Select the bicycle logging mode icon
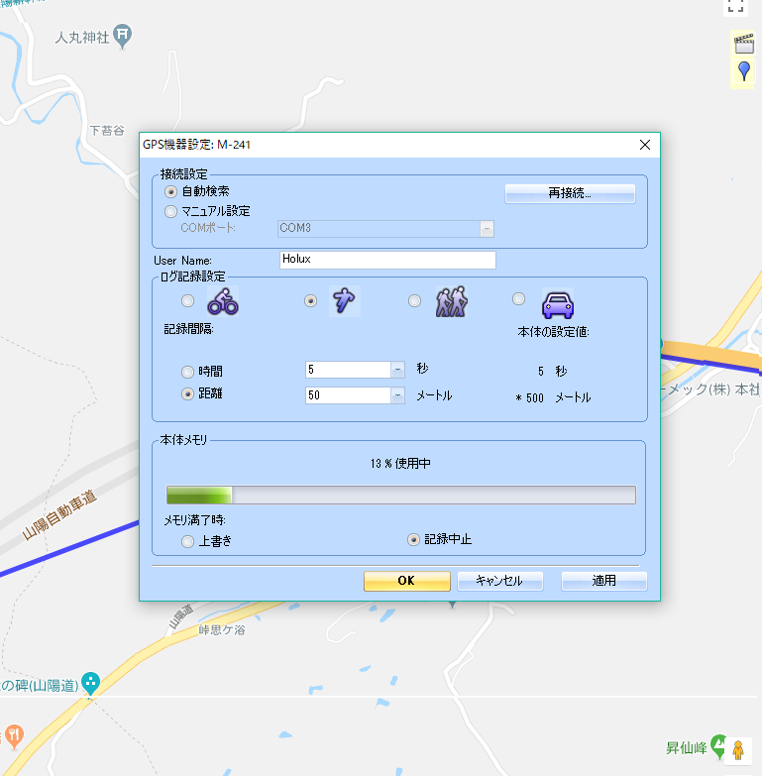The width and height of the screenshot is (762, 776). (x=223, y=301)
